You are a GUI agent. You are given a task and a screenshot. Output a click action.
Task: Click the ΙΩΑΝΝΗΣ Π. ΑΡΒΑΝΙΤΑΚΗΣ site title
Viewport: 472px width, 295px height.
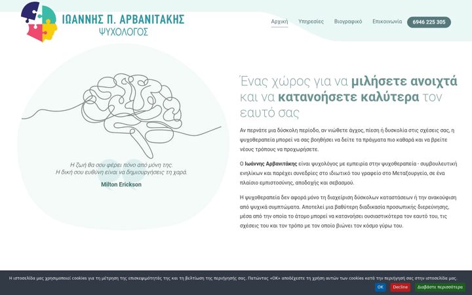(123, 20)
